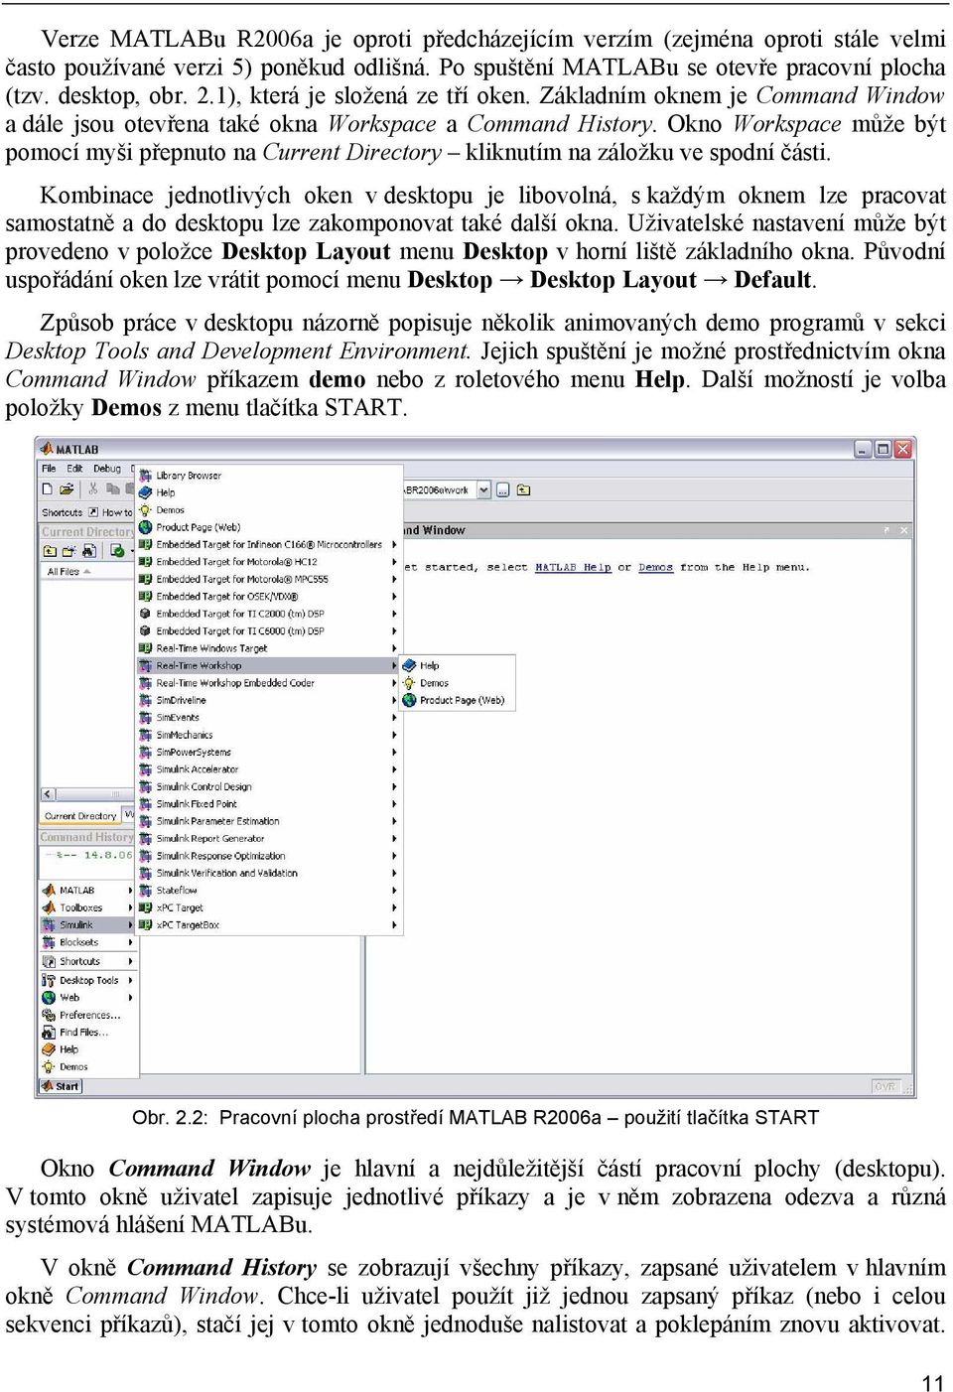Select Real-Time Workshop Embedded Coder item
The image size is (953, 1392).
[270, 683]
